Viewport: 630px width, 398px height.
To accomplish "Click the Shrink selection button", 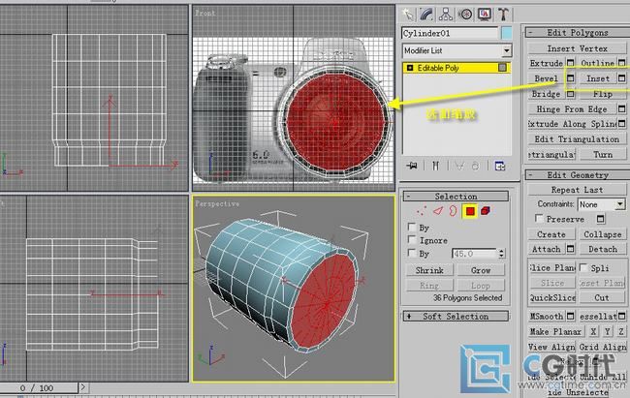I will point(429,270).
